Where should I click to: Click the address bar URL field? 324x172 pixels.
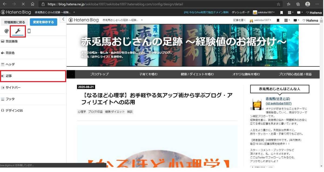pos(157,4)
